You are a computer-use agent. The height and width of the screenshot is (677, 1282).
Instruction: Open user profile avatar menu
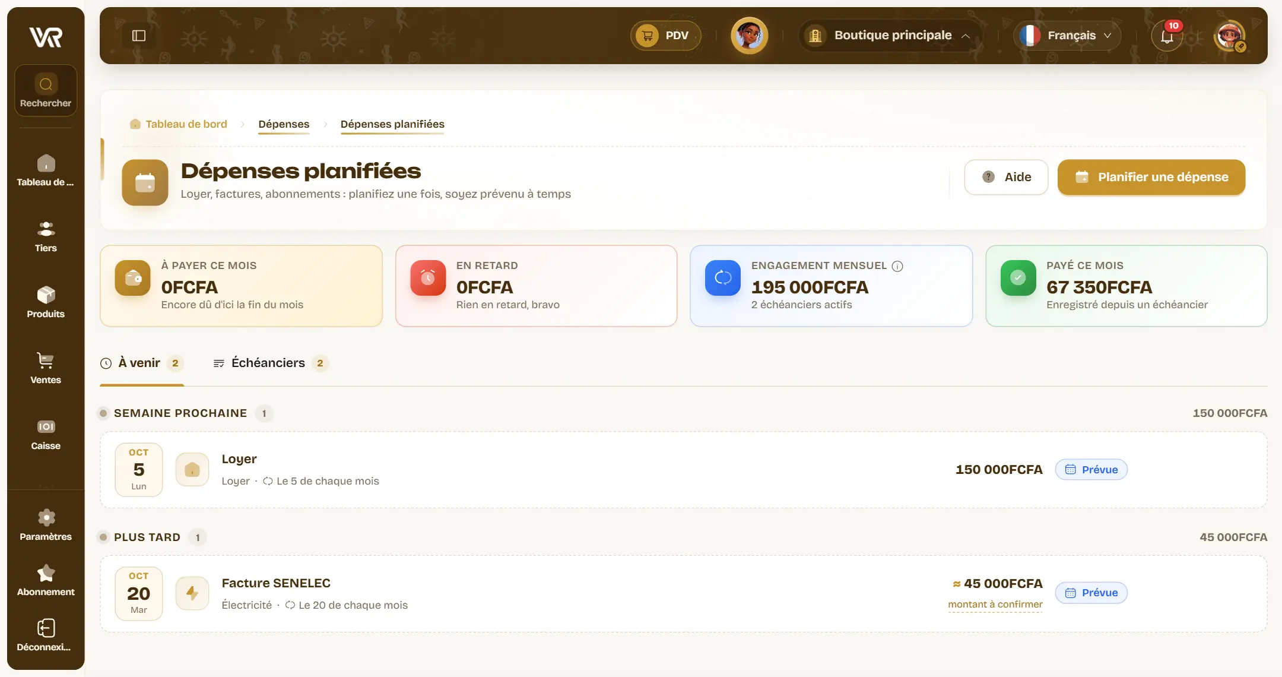pos(1230,36)
